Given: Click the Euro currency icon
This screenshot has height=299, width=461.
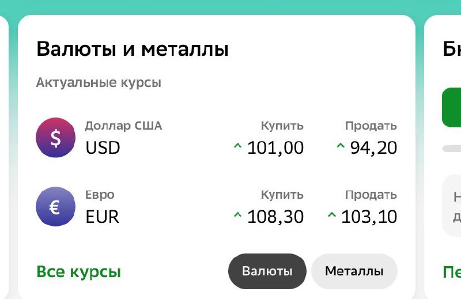Looking at the screenshot, I should [55, 207].
